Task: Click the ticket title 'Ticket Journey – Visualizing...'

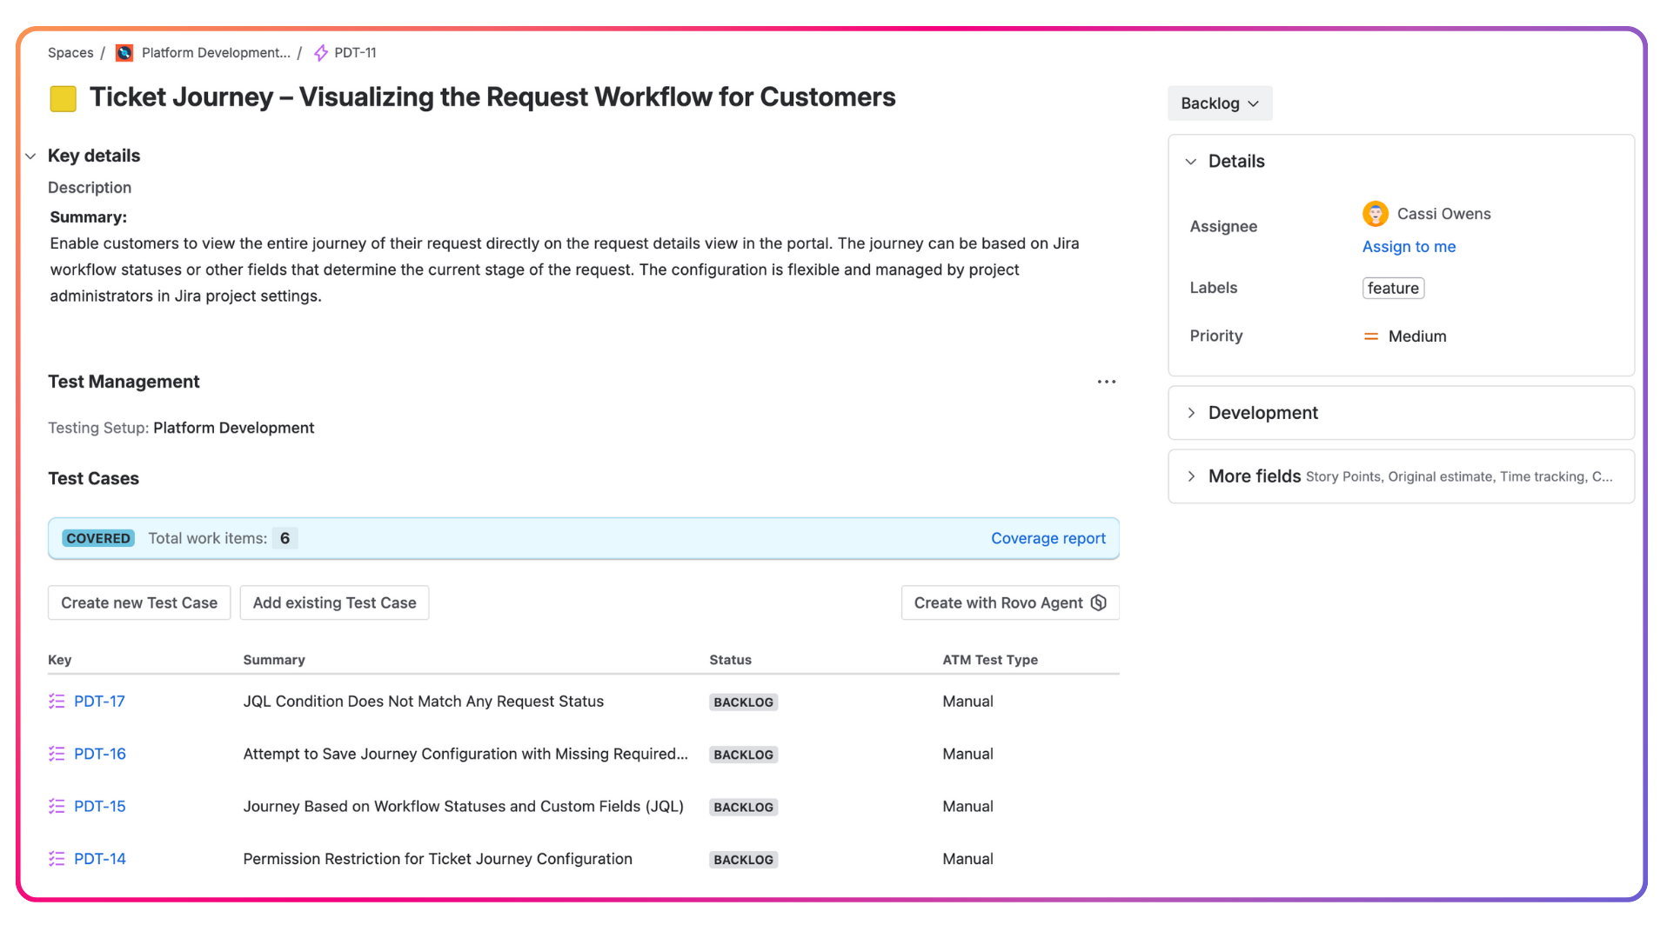Action: 492,97
